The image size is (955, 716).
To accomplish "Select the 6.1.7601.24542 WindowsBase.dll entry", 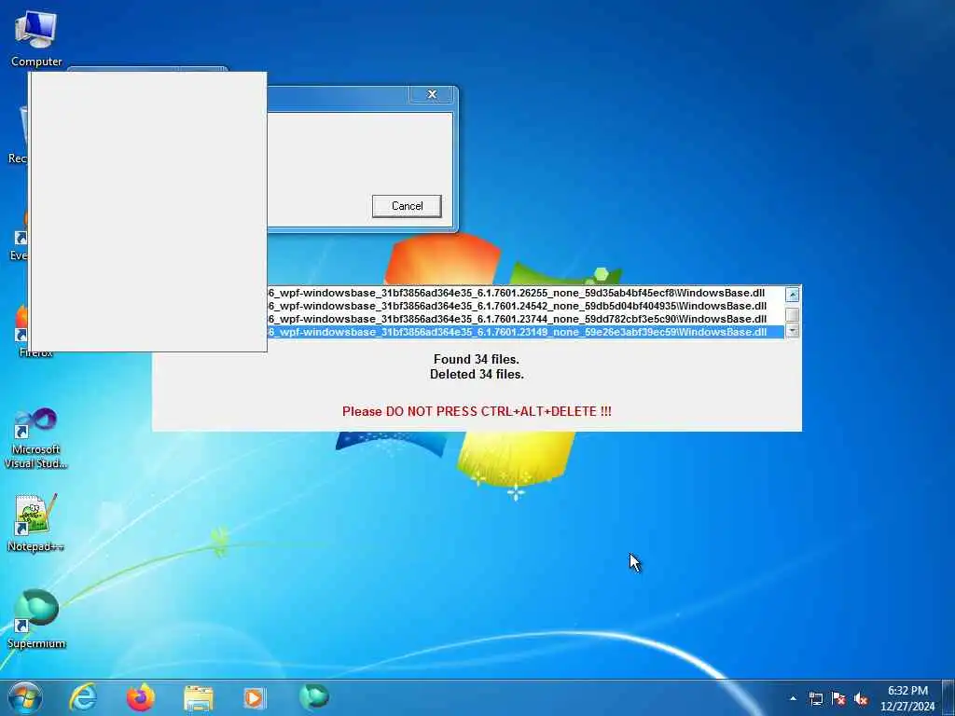I will (x=526, y=306).
